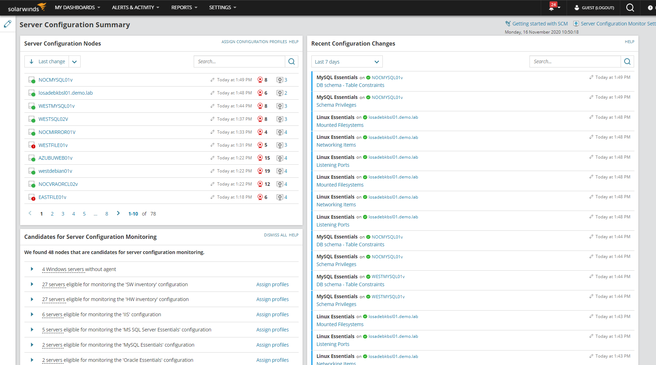Expand the 6 servers eligible for IIS row
The height and width of the screenshot is (365, 656).
coord(32,314)
